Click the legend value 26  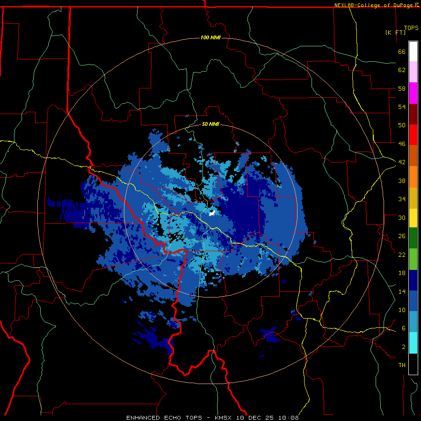(402, 236)
